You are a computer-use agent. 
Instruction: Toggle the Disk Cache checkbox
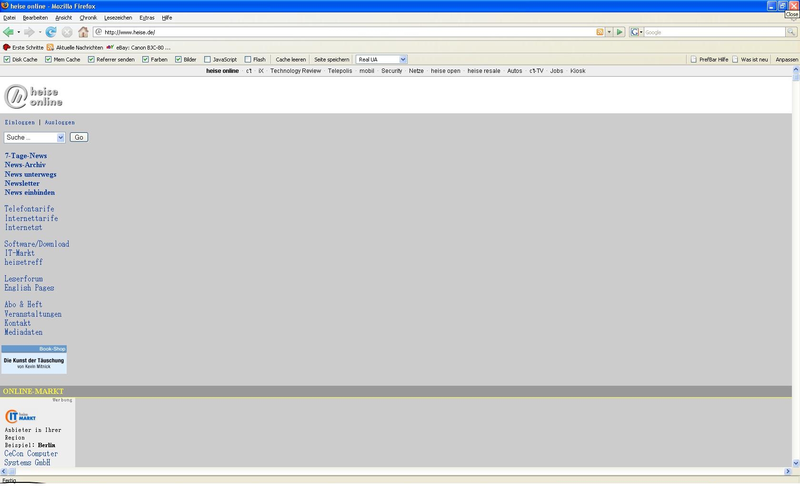[x=7, y=60]
